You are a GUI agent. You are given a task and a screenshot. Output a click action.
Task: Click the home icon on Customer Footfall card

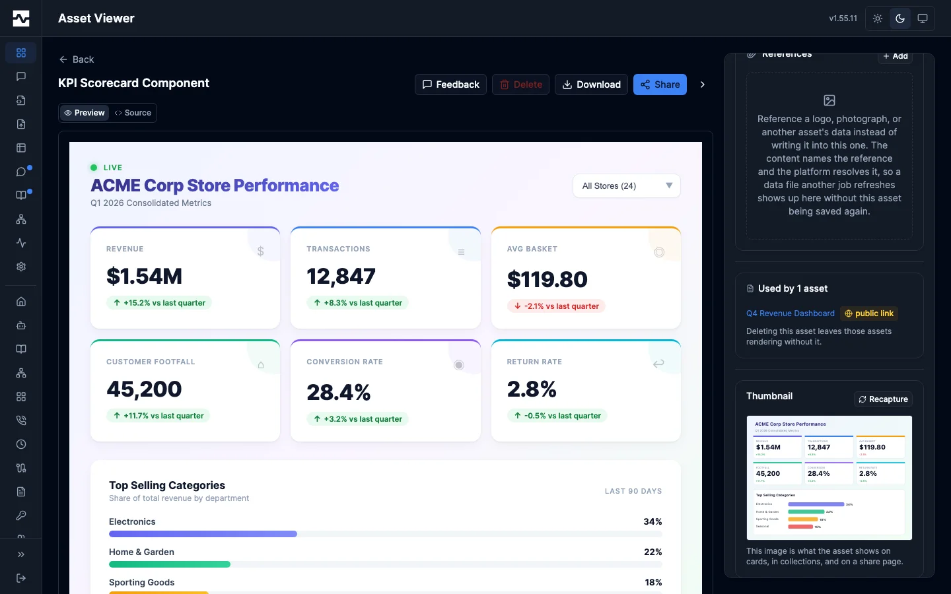[261, 365]
